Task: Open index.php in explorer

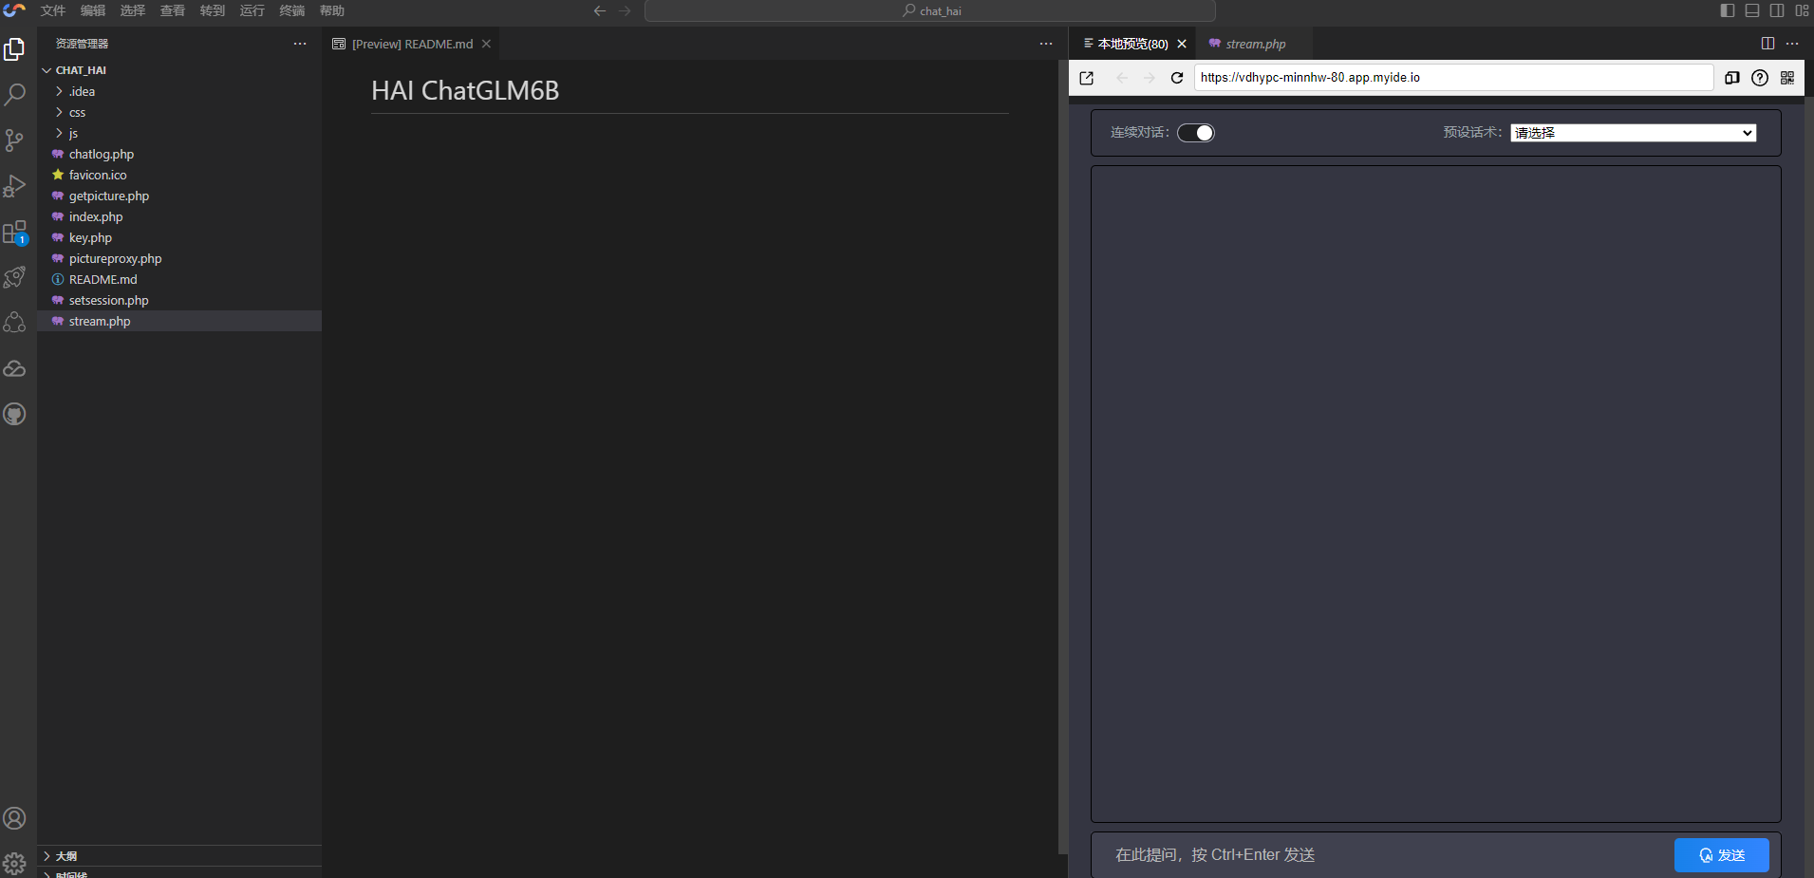Action: point(179,216)
